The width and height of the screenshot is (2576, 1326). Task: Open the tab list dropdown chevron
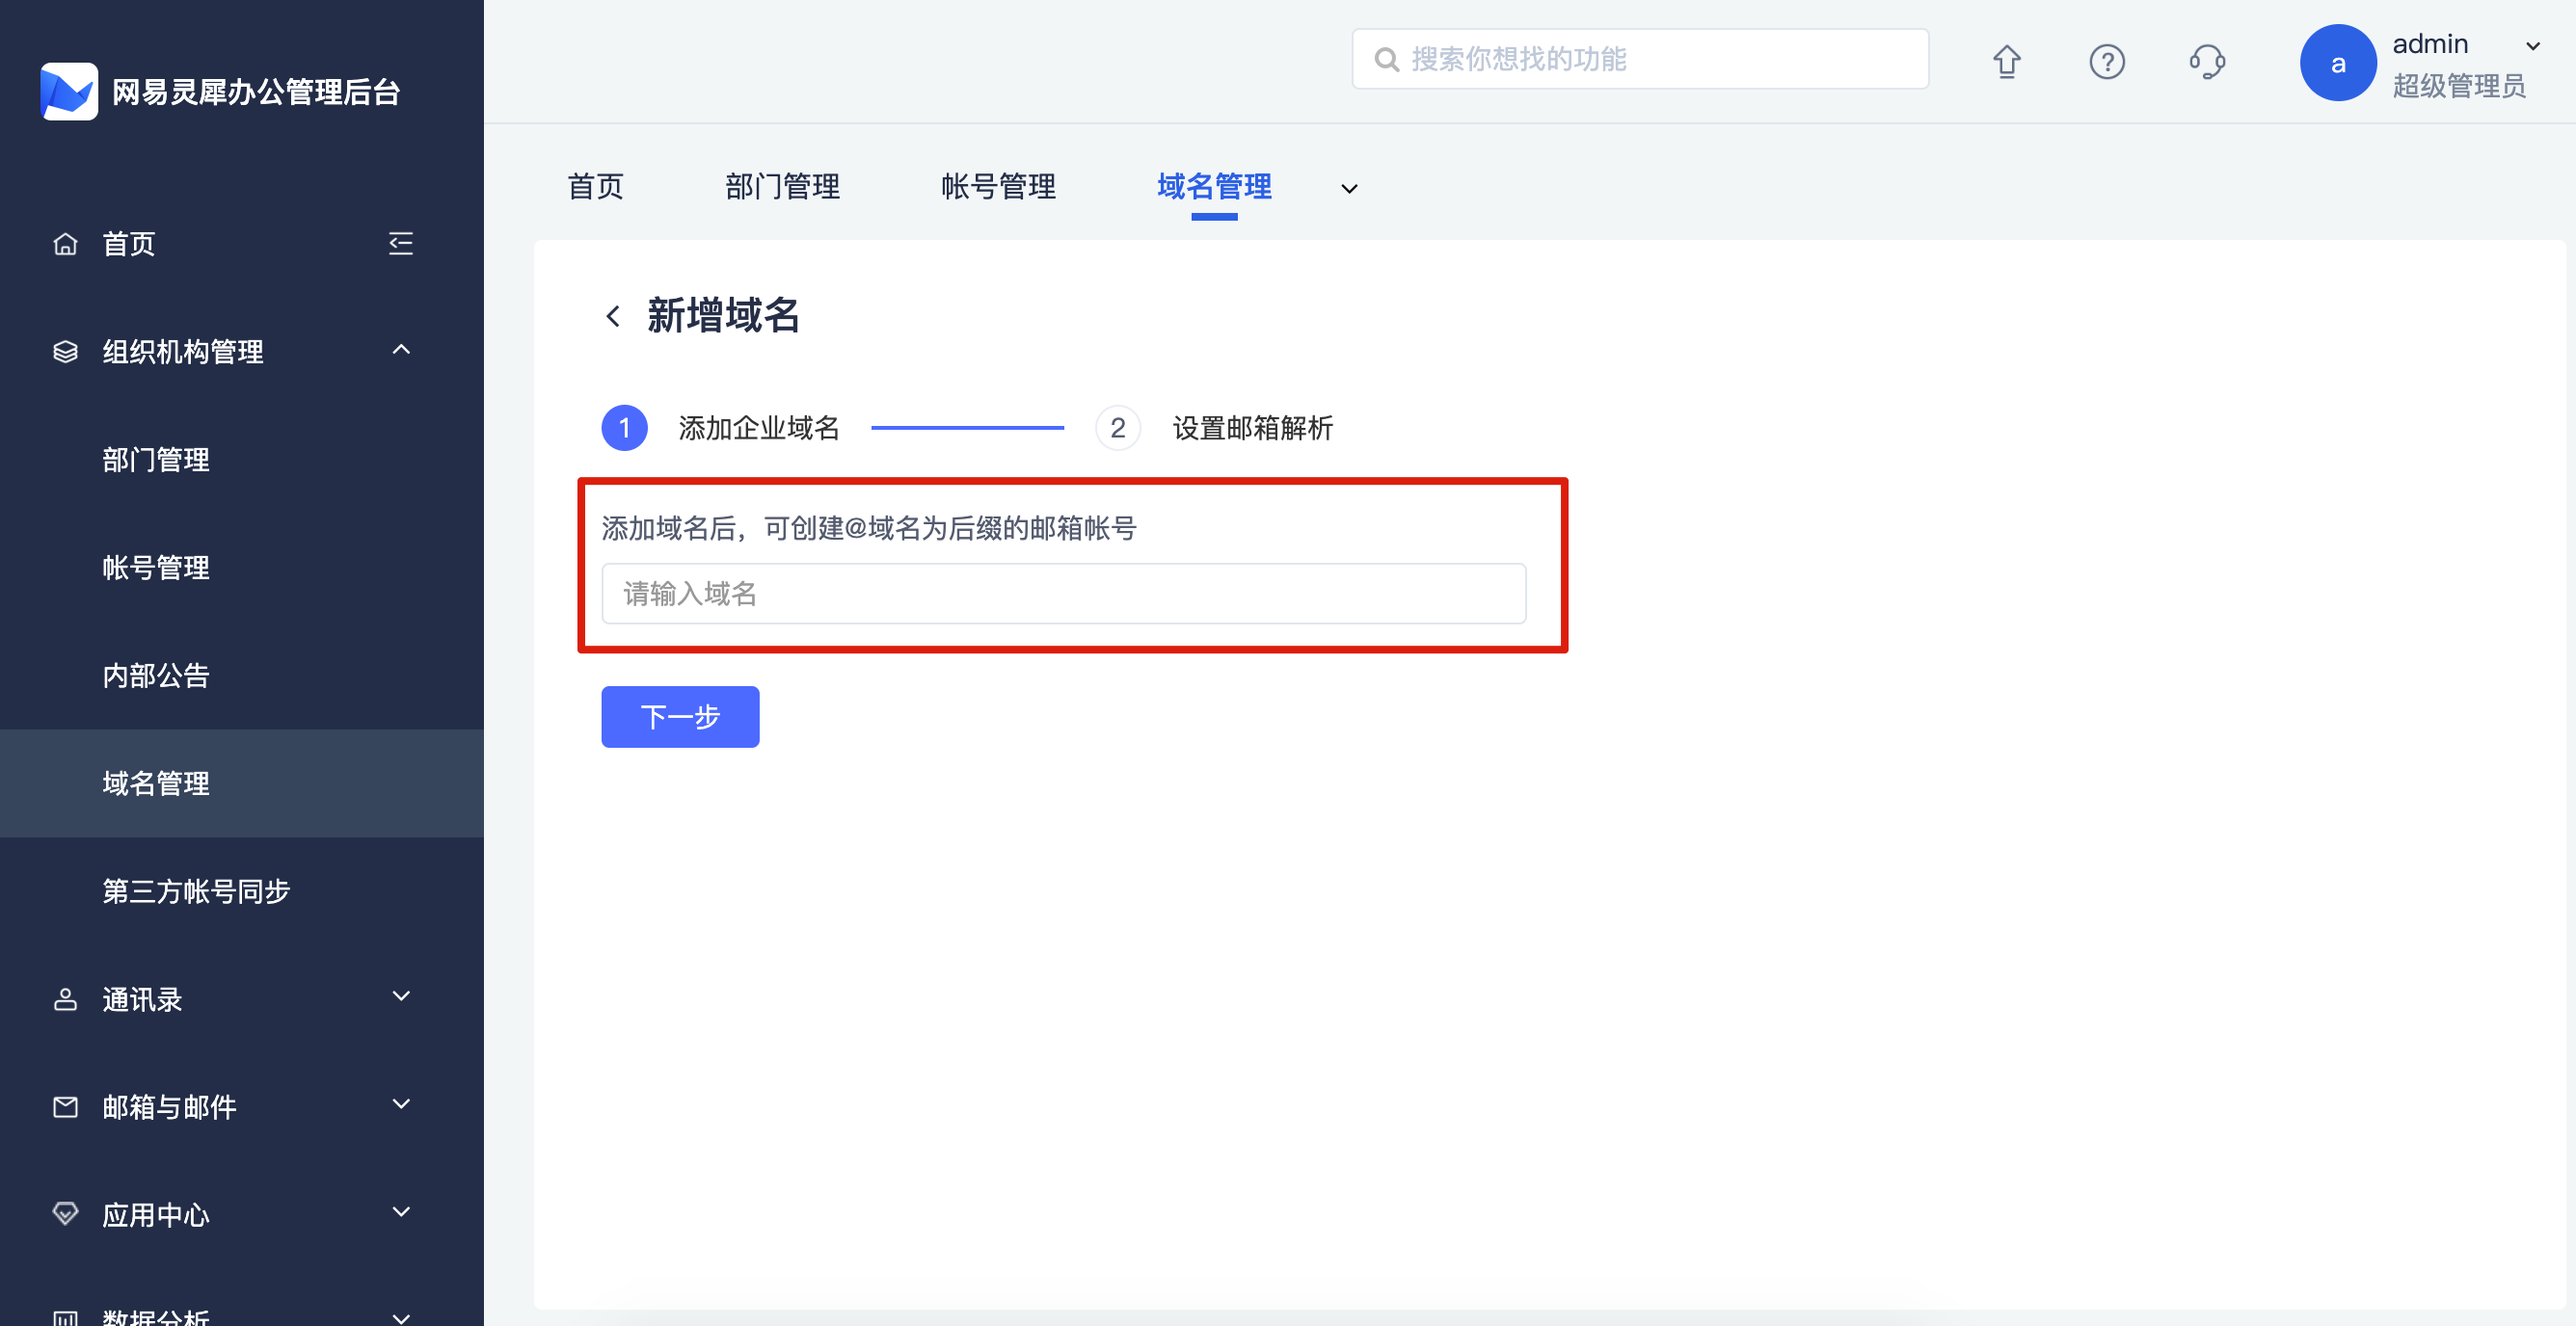click(1349, 189)
